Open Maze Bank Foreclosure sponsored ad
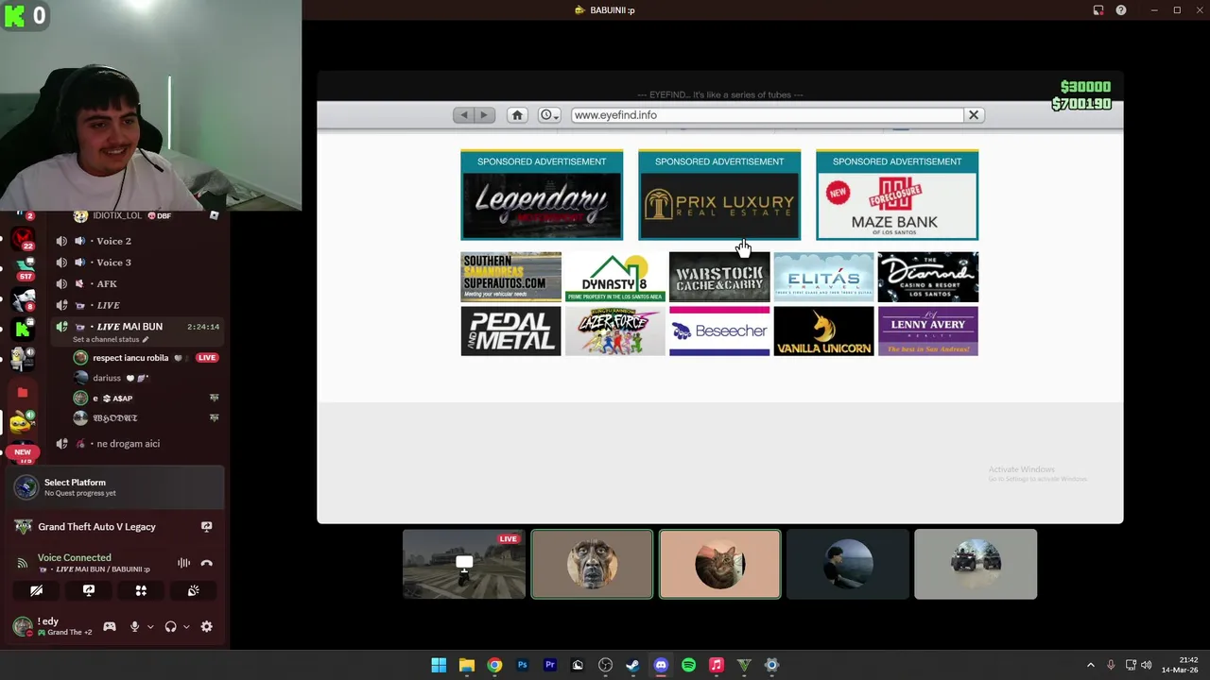1210x680 pixels. (x=897, y=195)
